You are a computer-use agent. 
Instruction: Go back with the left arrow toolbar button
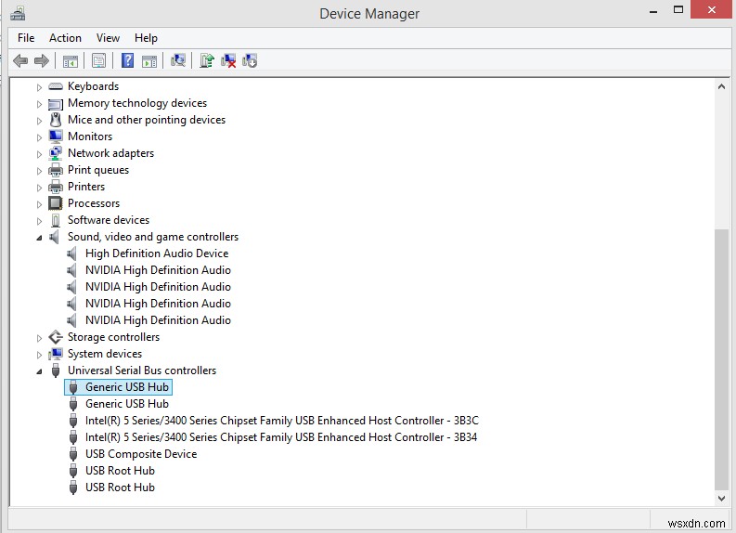(20, 60)
